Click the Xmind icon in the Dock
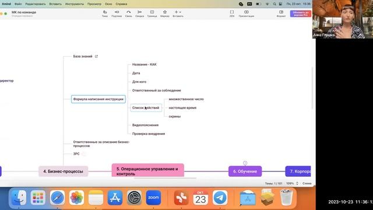373x210 pixels. pyautogui.click(x=181, y=198)
